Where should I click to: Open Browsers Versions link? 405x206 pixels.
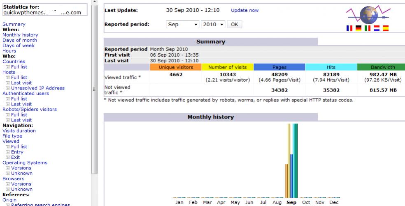(21, 184)
